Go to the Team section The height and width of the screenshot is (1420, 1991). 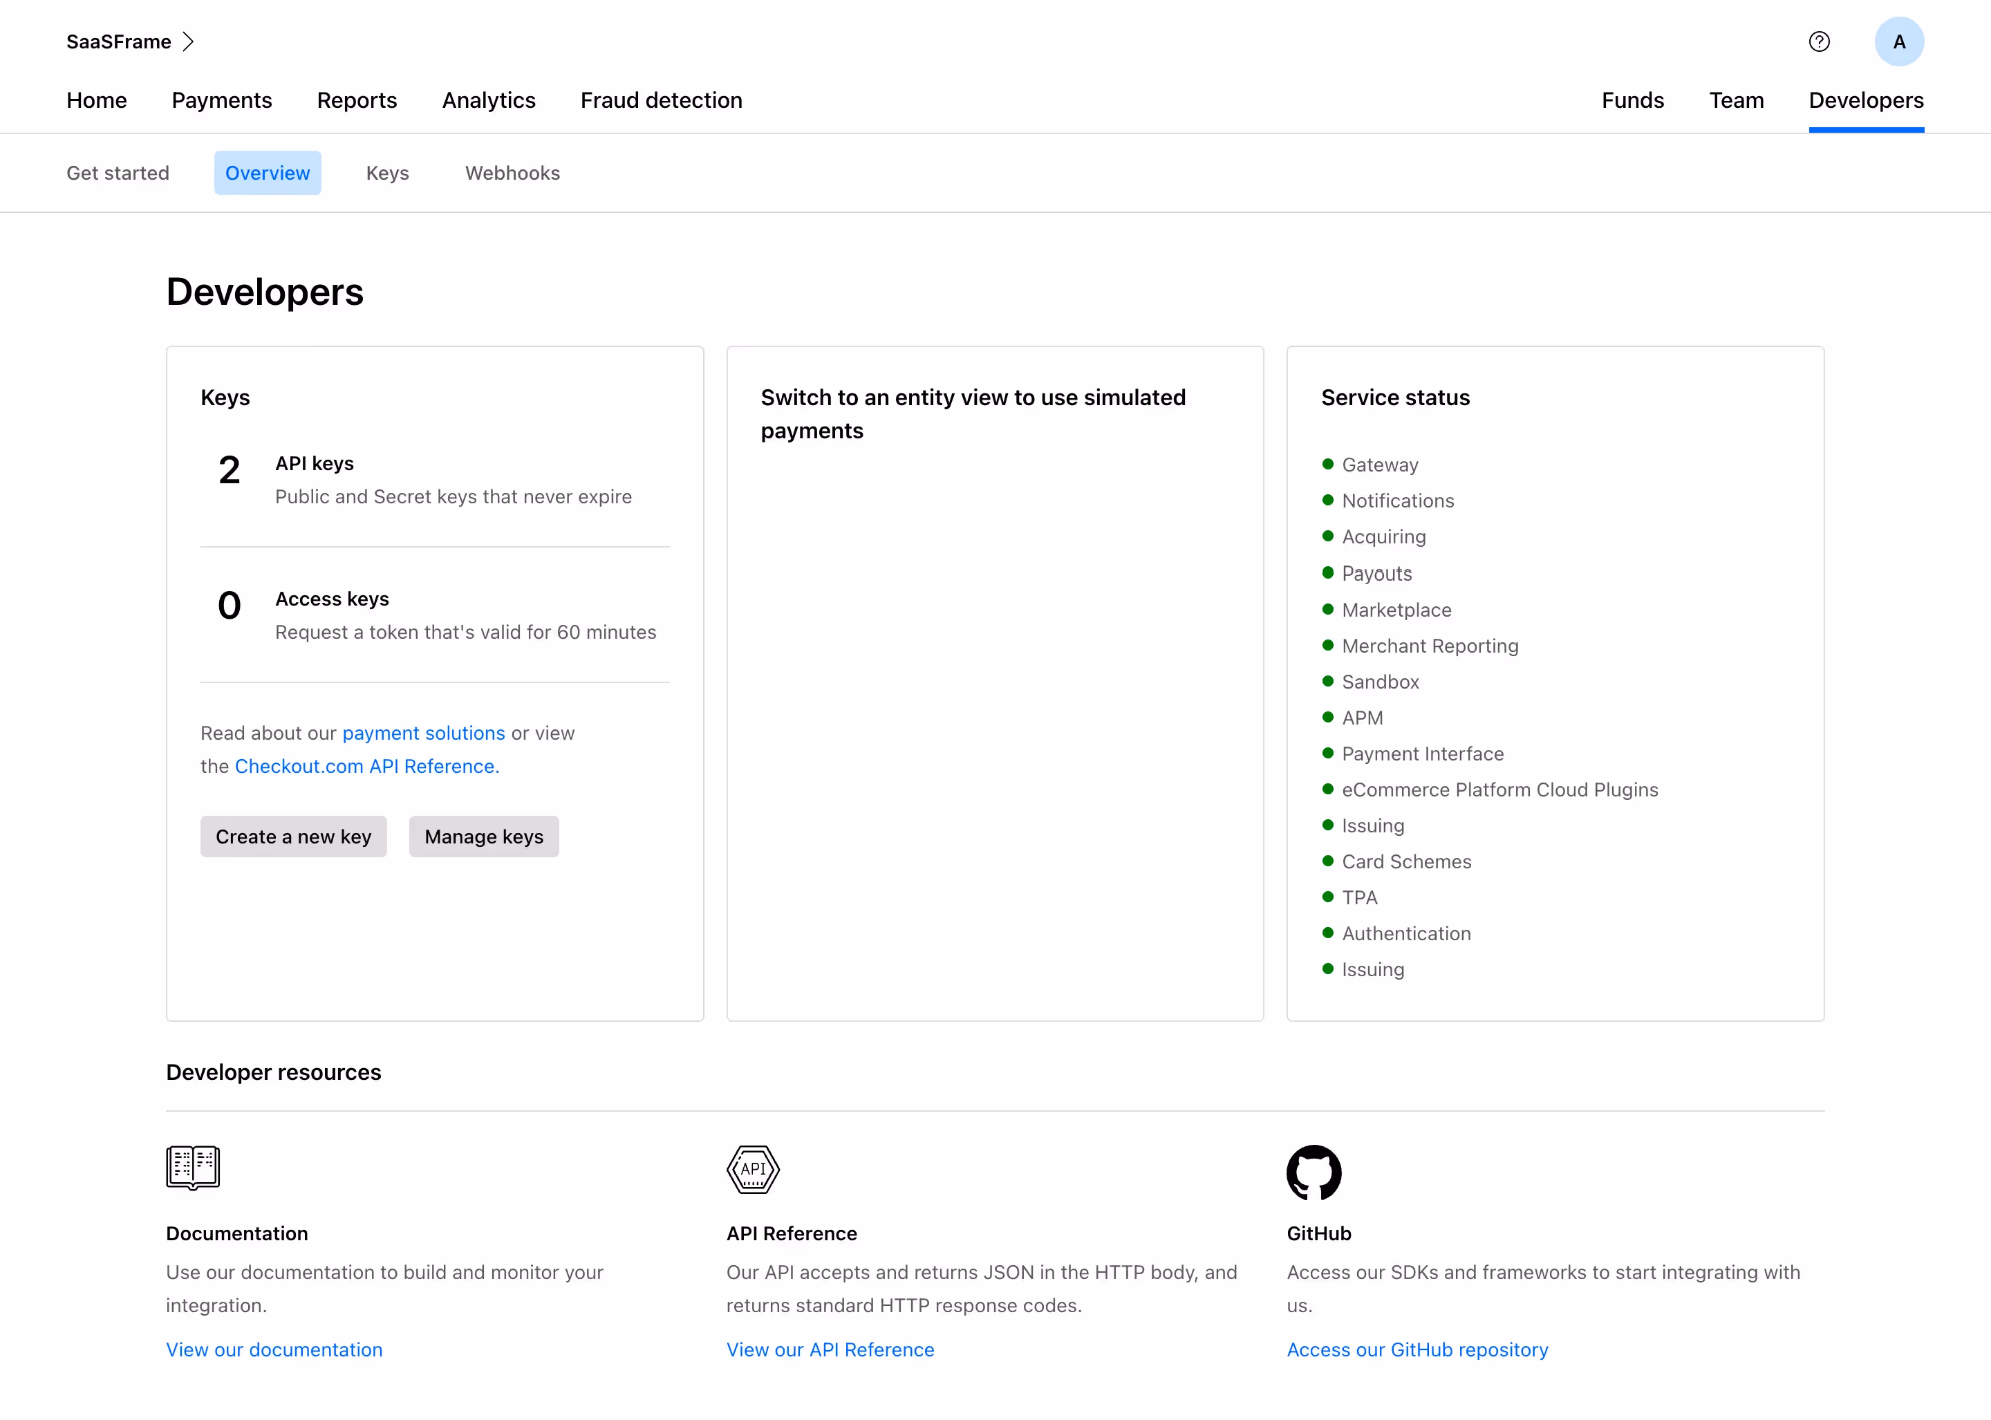pos(1736,100)
